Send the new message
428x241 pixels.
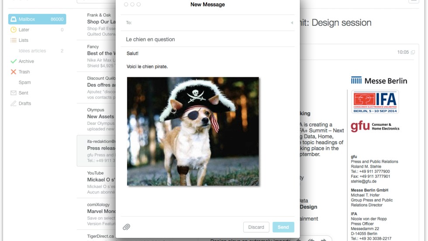tap(283, 227)
